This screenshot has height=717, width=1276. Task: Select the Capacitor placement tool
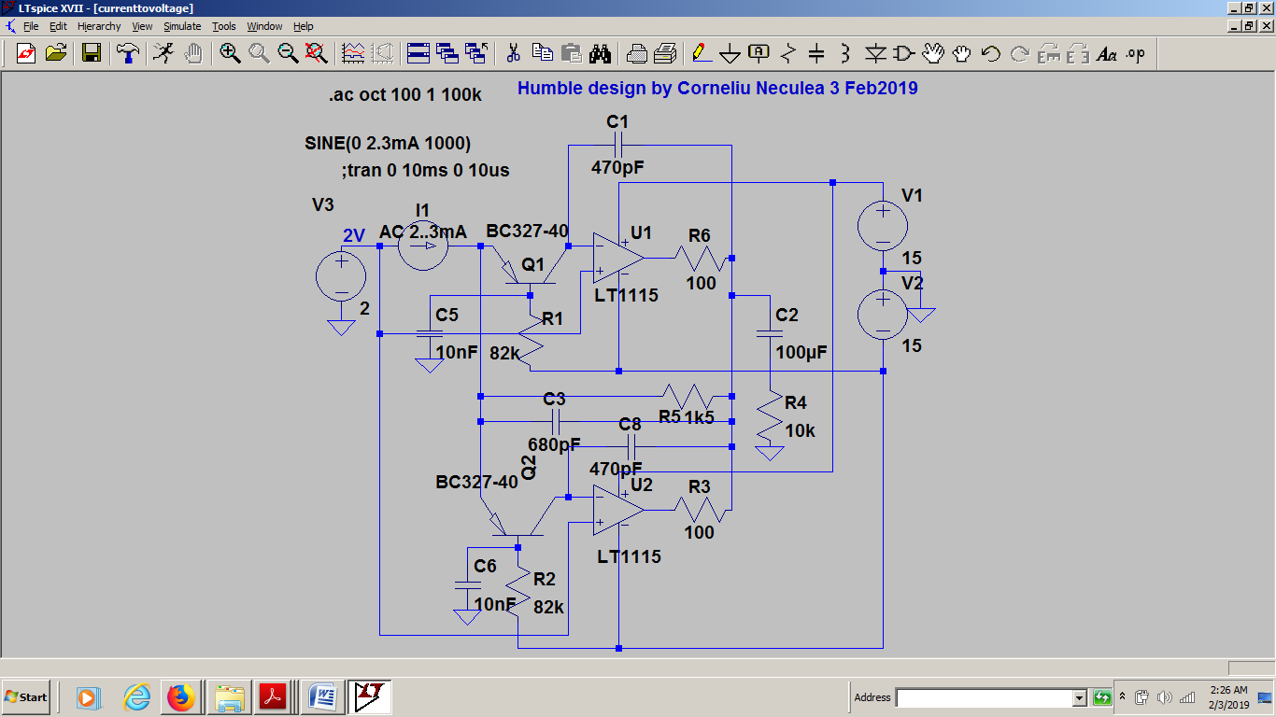click(x=816, y=53)
